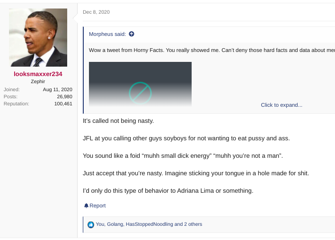Open the dark embedded media preview in quote

[140, 84]
